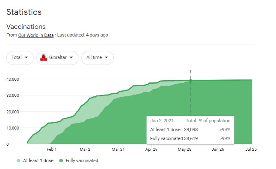Click the Gibraltar flag icon

click(x=44, y=57)
